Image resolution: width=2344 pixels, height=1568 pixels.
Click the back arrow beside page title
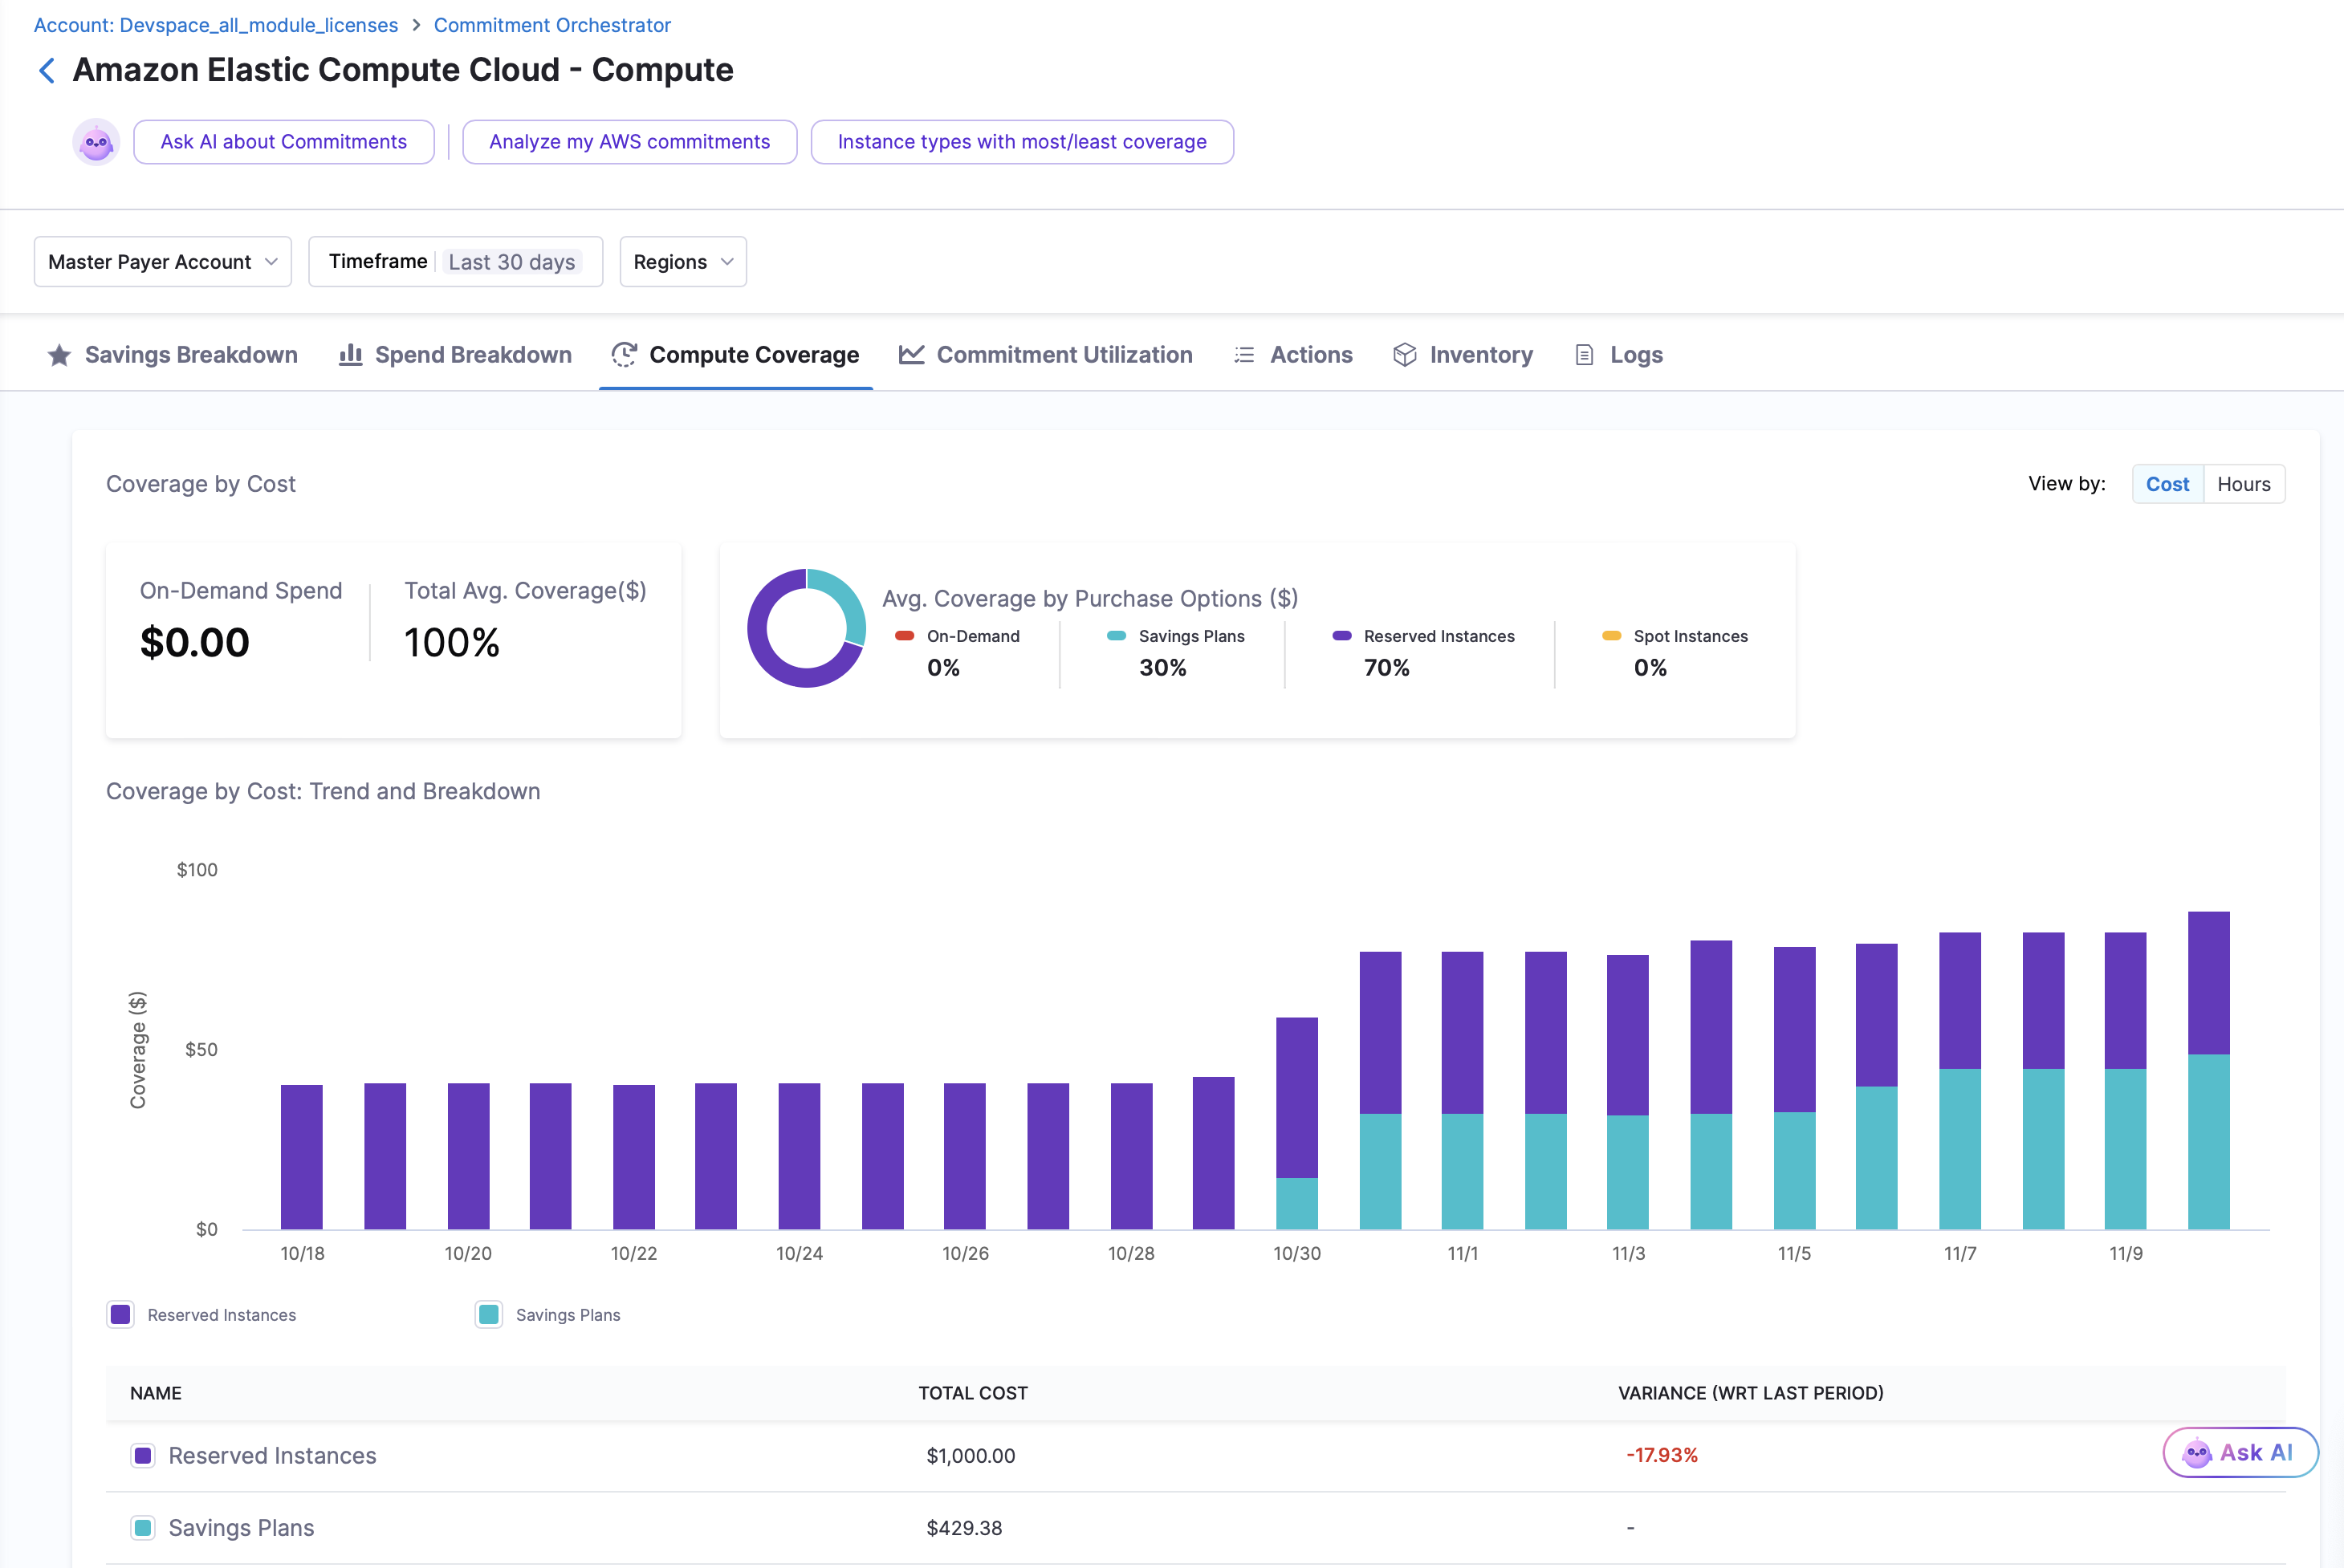[x=46, y=70]
